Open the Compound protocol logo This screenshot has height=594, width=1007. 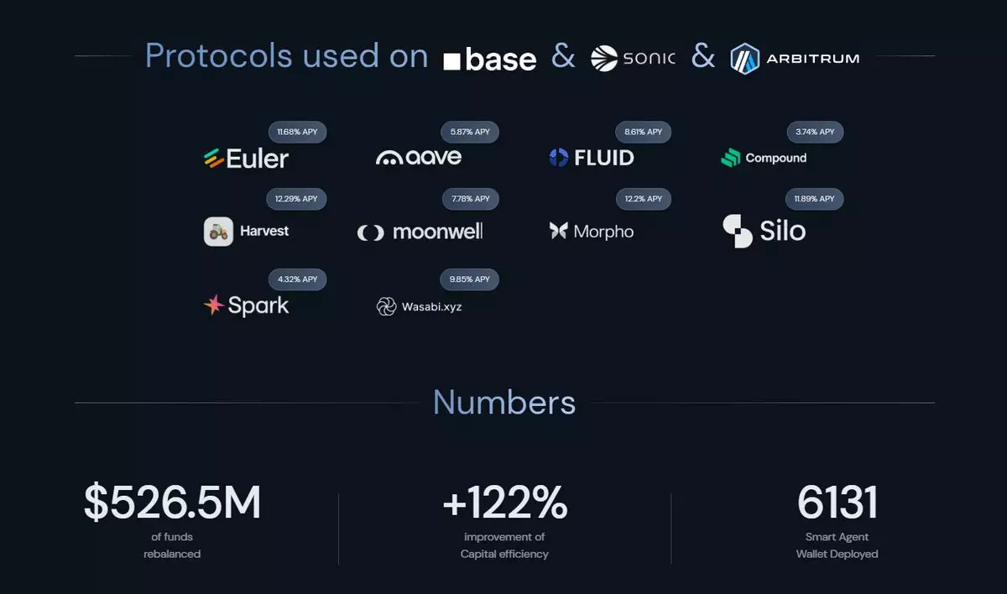coord(764,158)
